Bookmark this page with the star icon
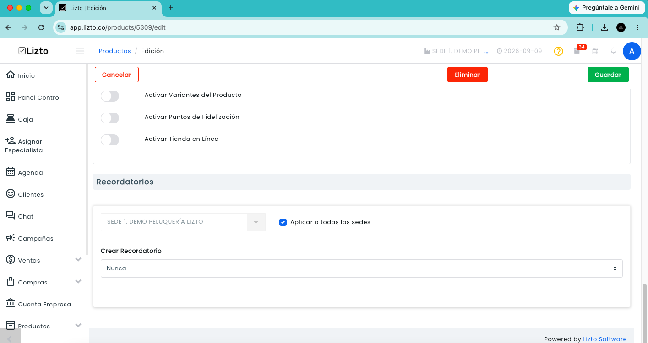The image size is (648, 343). [x=557, y=27]
